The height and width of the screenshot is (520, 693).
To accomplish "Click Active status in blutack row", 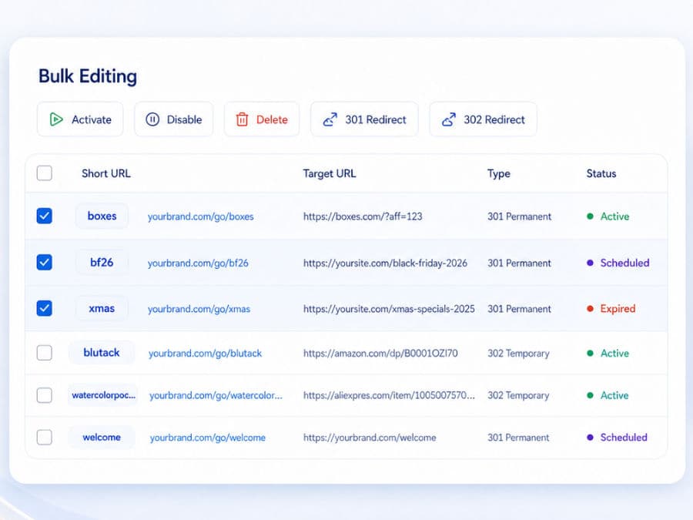I will click(608, 353).
